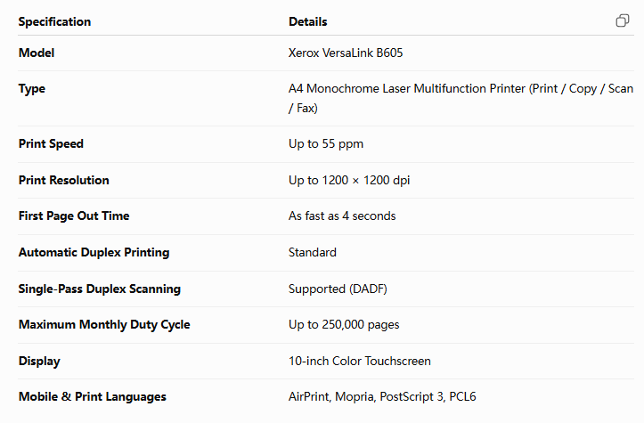Image resolution: width=644 pixels, height=423 pixels.
Task: Click the As fast as 4 seconds text
Action: pyautogui.click(x=342, y=216)
